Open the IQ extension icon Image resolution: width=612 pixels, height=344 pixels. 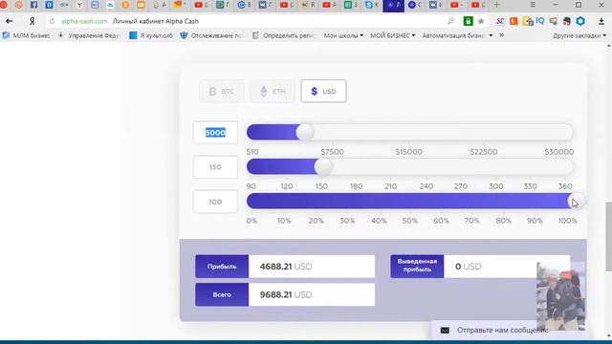[x=540, y=21]
